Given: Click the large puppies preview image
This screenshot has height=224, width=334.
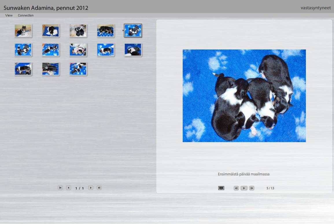Looking at the screenshot, I should pos(244,96).
